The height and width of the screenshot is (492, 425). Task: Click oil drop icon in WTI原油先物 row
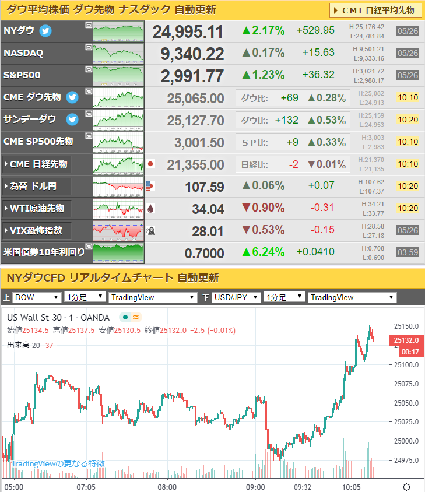pos(150,208)
